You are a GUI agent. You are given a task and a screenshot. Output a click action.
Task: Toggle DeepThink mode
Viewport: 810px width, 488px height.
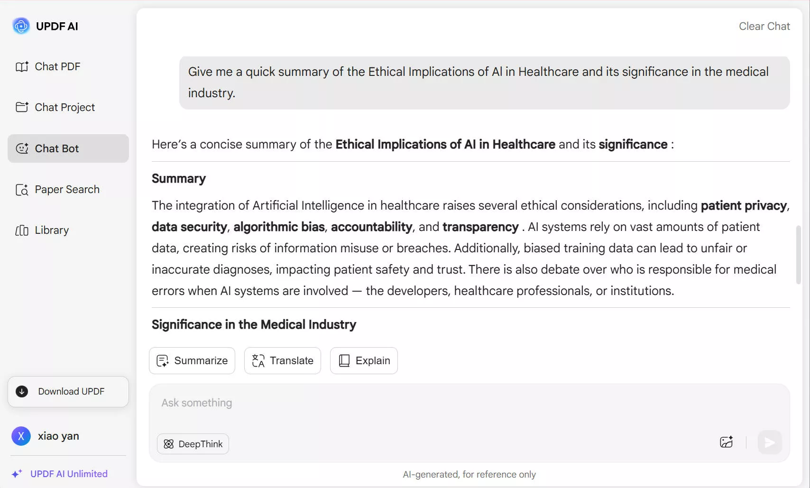click(193, 444)
